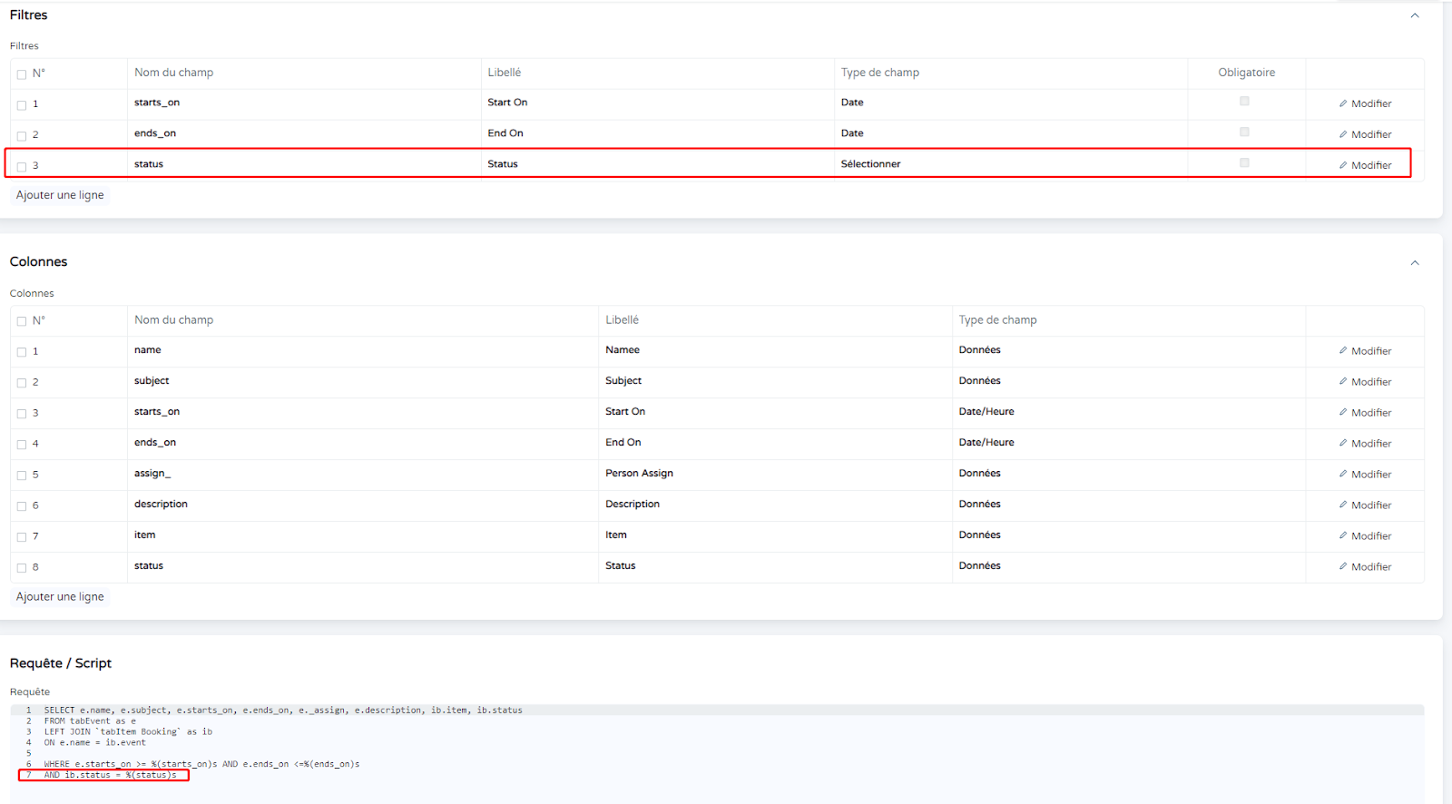Click pencil icon for item column row

[x=1343, y=535]
